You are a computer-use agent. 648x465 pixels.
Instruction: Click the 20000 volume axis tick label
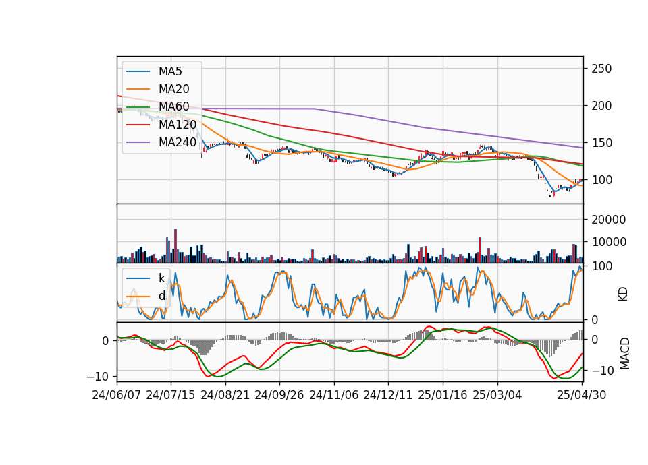point(609,220)
